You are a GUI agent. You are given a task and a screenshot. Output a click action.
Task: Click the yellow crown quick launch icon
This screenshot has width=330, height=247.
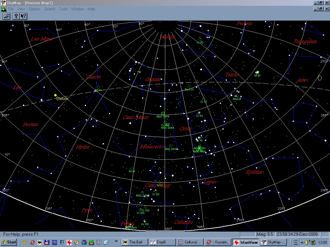(x=25, y=242)
